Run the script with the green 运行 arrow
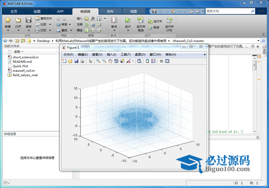Image resolution: width=269 pixels, height=188 pixels. (128, 20)
